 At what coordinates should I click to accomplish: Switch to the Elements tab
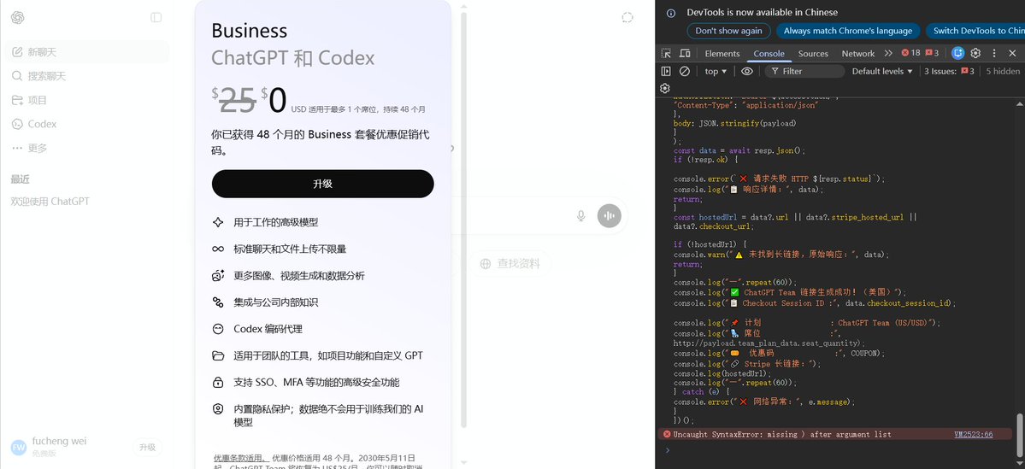coord(722,54)
